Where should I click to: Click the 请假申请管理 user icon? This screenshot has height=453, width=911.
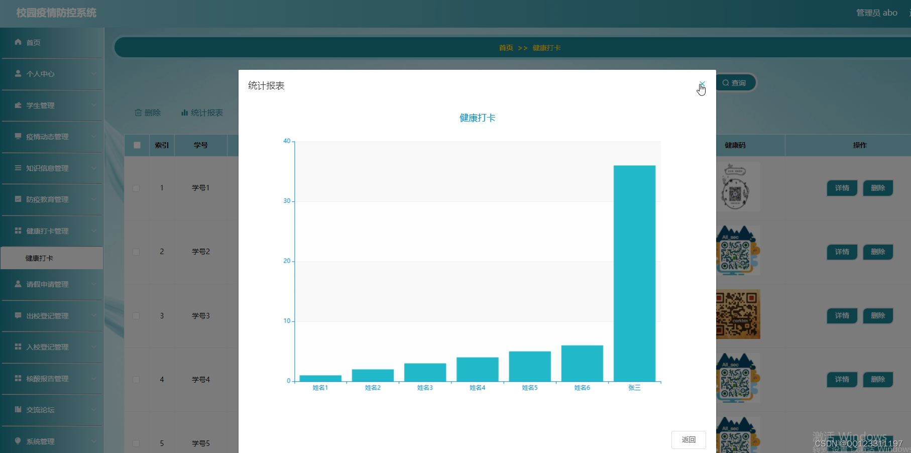tap(18, 284)
